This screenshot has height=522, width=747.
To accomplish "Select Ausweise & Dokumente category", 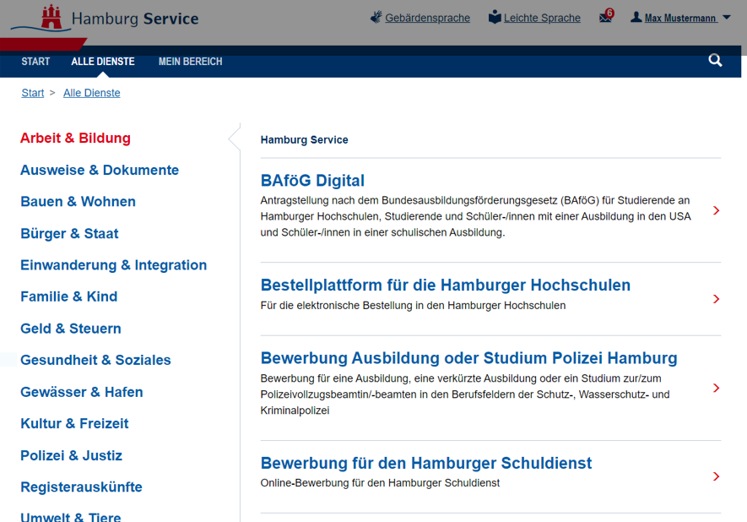I will pos(100,170).
